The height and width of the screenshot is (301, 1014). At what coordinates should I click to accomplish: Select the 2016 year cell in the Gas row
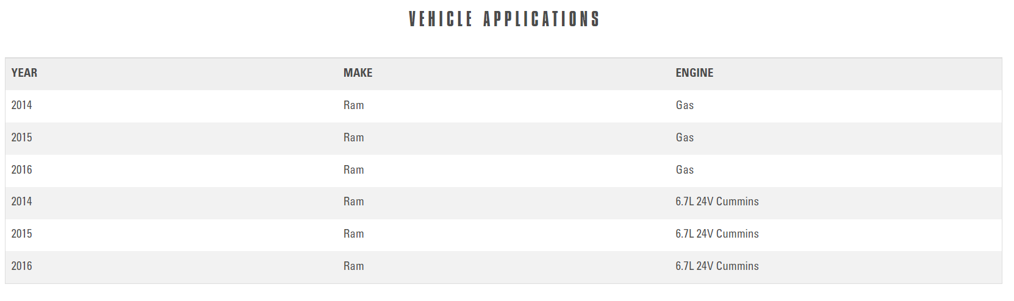[x=21, y=170]
